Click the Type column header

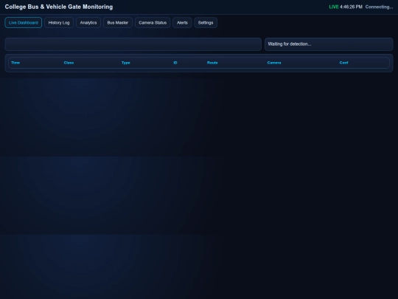pyautogui.click(x=125, y=63)
